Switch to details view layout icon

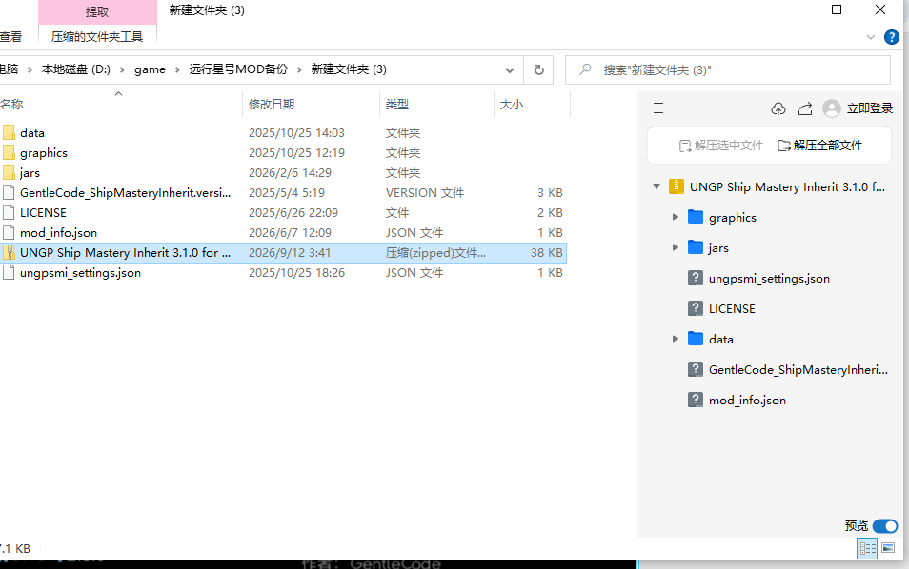tap(867, 548)
